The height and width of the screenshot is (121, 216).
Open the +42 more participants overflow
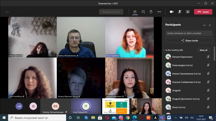point(19,106)
